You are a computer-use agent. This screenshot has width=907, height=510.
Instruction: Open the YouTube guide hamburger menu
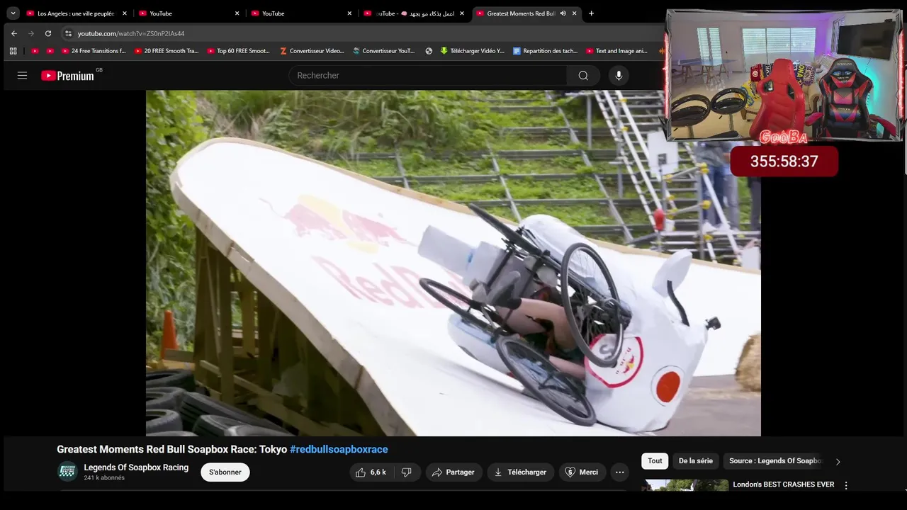click(22, 75)
